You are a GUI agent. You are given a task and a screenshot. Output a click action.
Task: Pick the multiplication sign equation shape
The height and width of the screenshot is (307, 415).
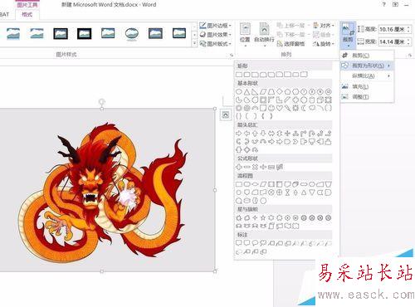click(255, 167)
